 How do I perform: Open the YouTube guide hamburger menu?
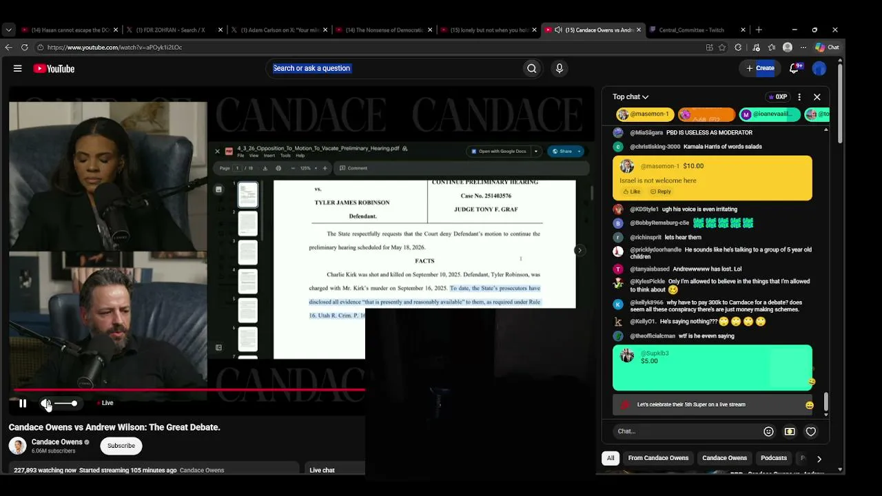18,68
